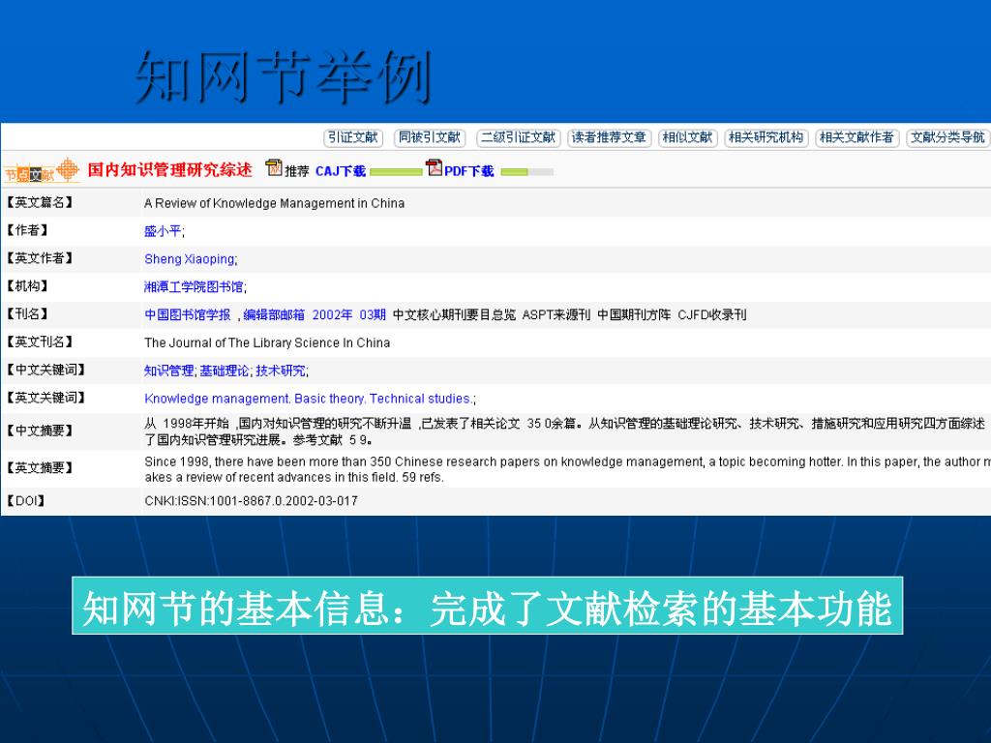Open author link 盛小平

(x=163, y=231)
